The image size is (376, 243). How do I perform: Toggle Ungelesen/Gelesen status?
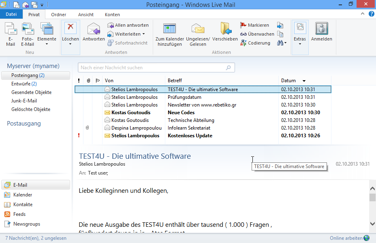coord(198,35)
